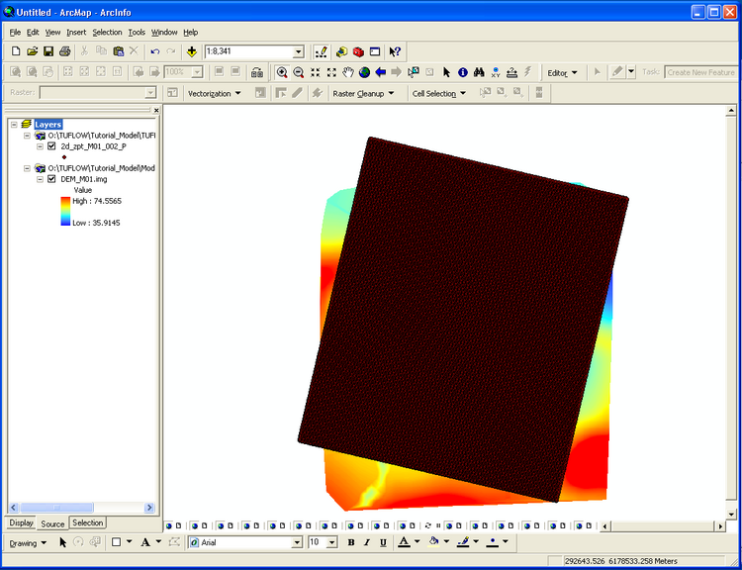This screenshot has height=570, width=742.
Task: Select the Identify tool
Action: click(x=462, y=72)
